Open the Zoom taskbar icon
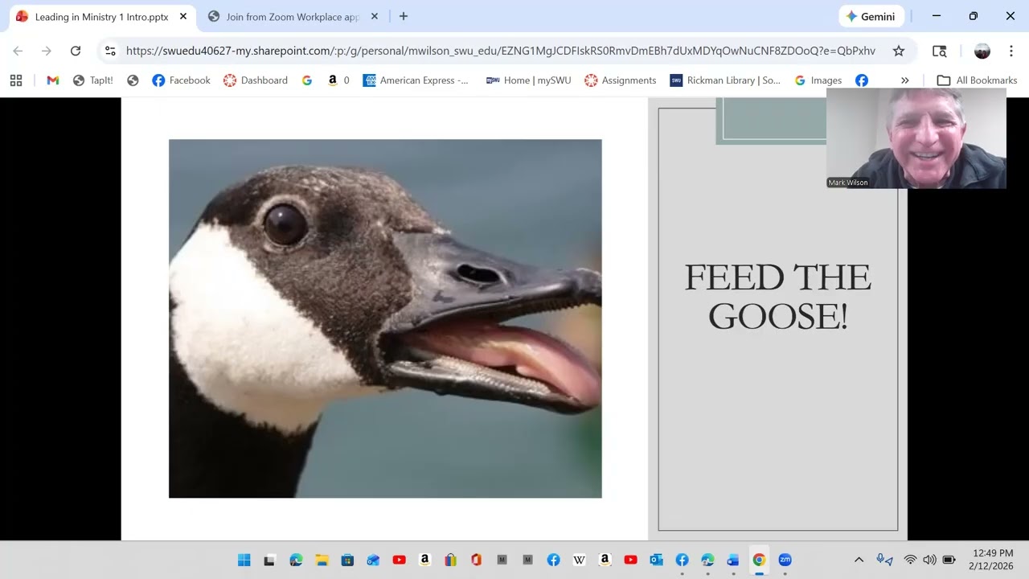This screenshot has width=1029, height=579. [785, 560]
